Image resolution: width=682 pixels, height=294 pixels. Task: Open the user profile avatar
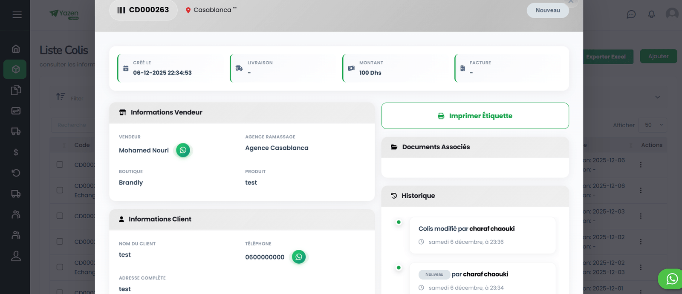[x=672, y=14]
